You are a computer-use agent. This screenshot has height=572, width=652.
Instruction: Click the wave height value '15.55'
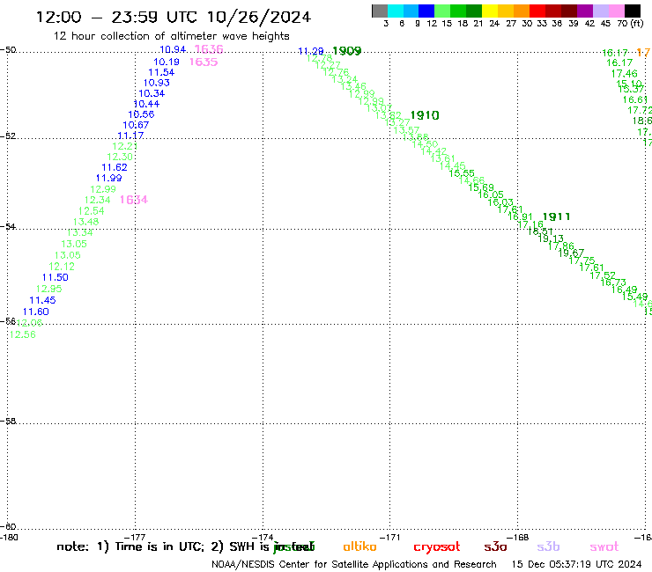tap(462, 173)
